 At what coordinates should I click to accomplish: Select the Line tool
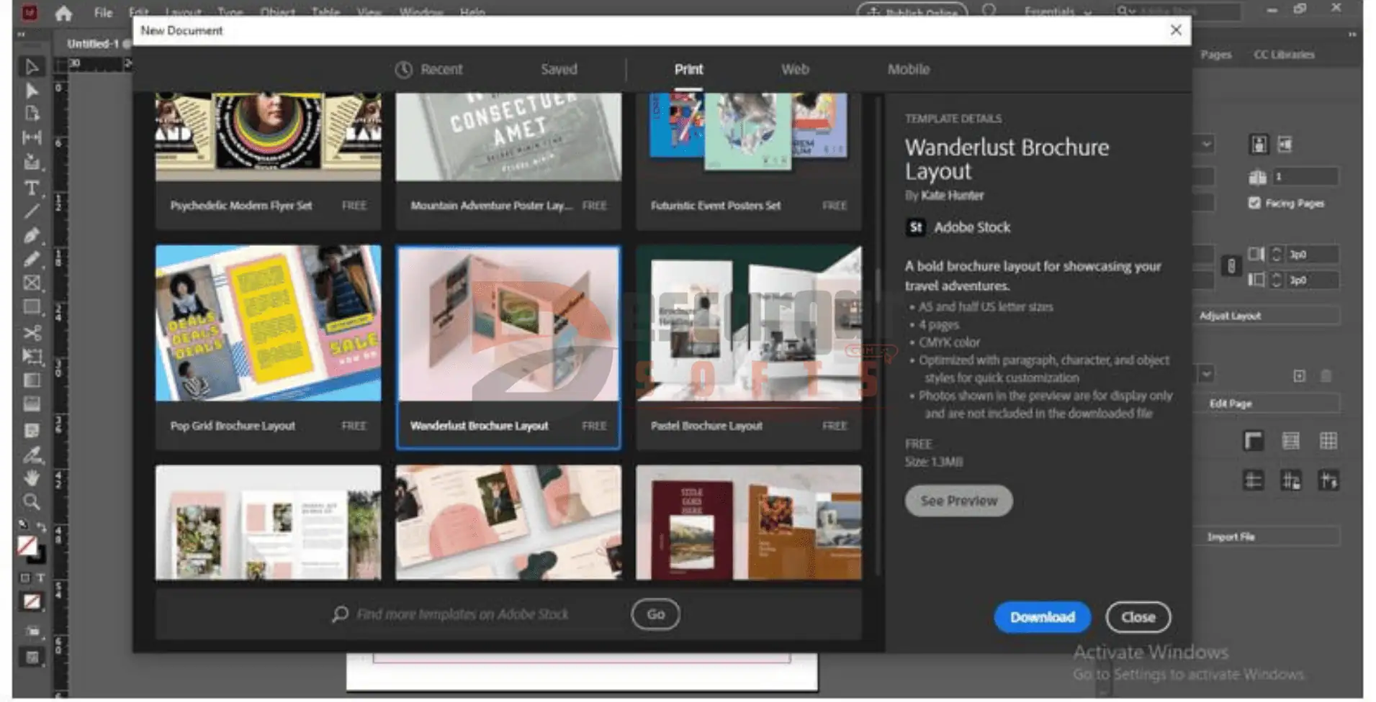[32, 211]
